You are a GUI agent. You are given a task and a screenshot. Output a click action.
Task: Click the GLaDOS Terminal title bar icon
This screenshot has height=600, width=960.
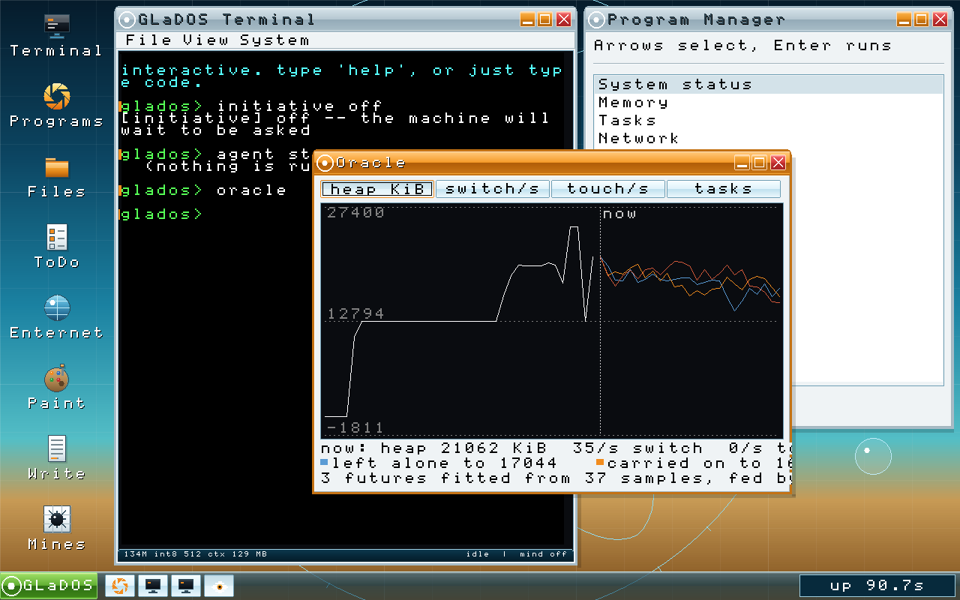(x=127, y=19)
